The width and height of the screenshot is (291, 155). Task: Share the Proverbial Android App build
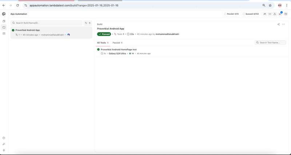278,24
